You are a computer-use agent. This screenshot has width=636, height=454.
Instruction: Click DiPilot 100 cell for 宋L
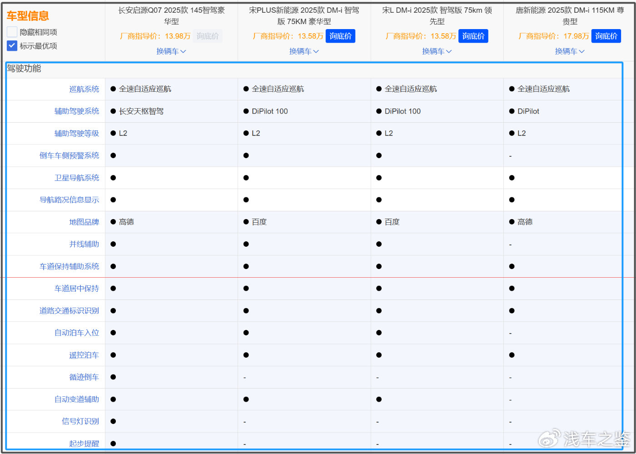pyautogui.click(x=402, y=111)
